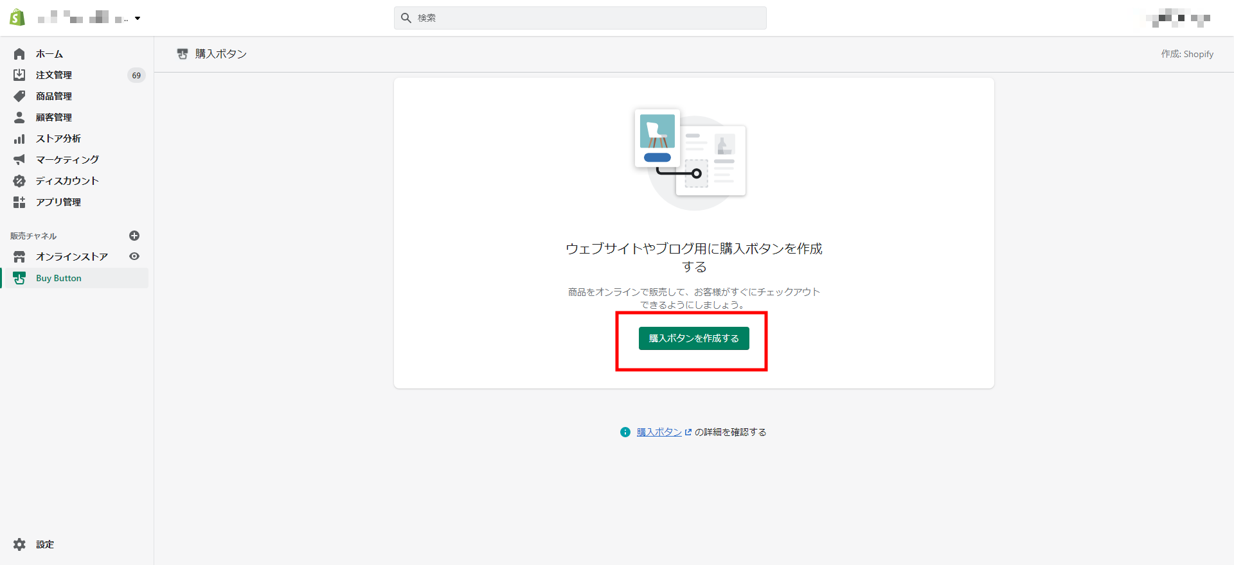1234x565 pixels.
Task: Open 顧客管理 customers icon
Action: [x=19, y=117]
